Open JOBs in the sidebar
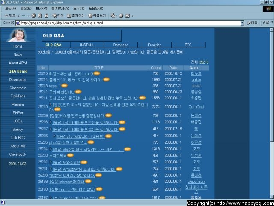 click(x=18, y=121)
